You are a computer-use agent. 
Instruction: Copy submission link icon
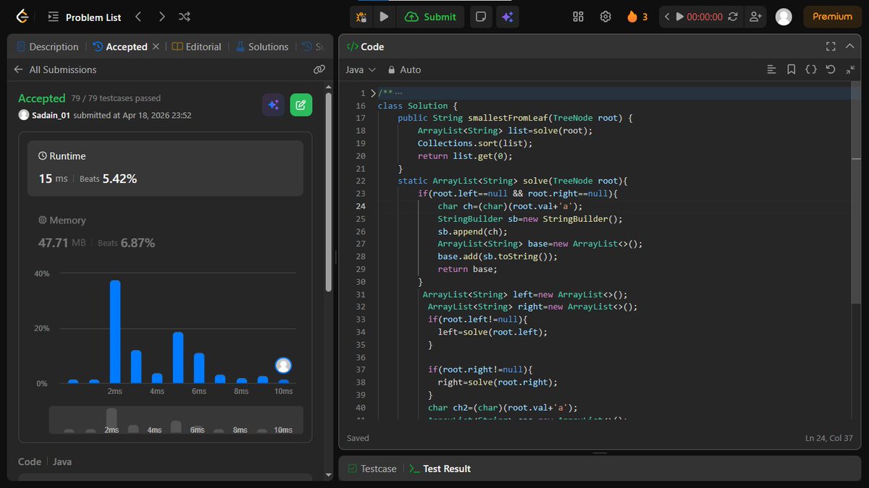pos(319,69)
